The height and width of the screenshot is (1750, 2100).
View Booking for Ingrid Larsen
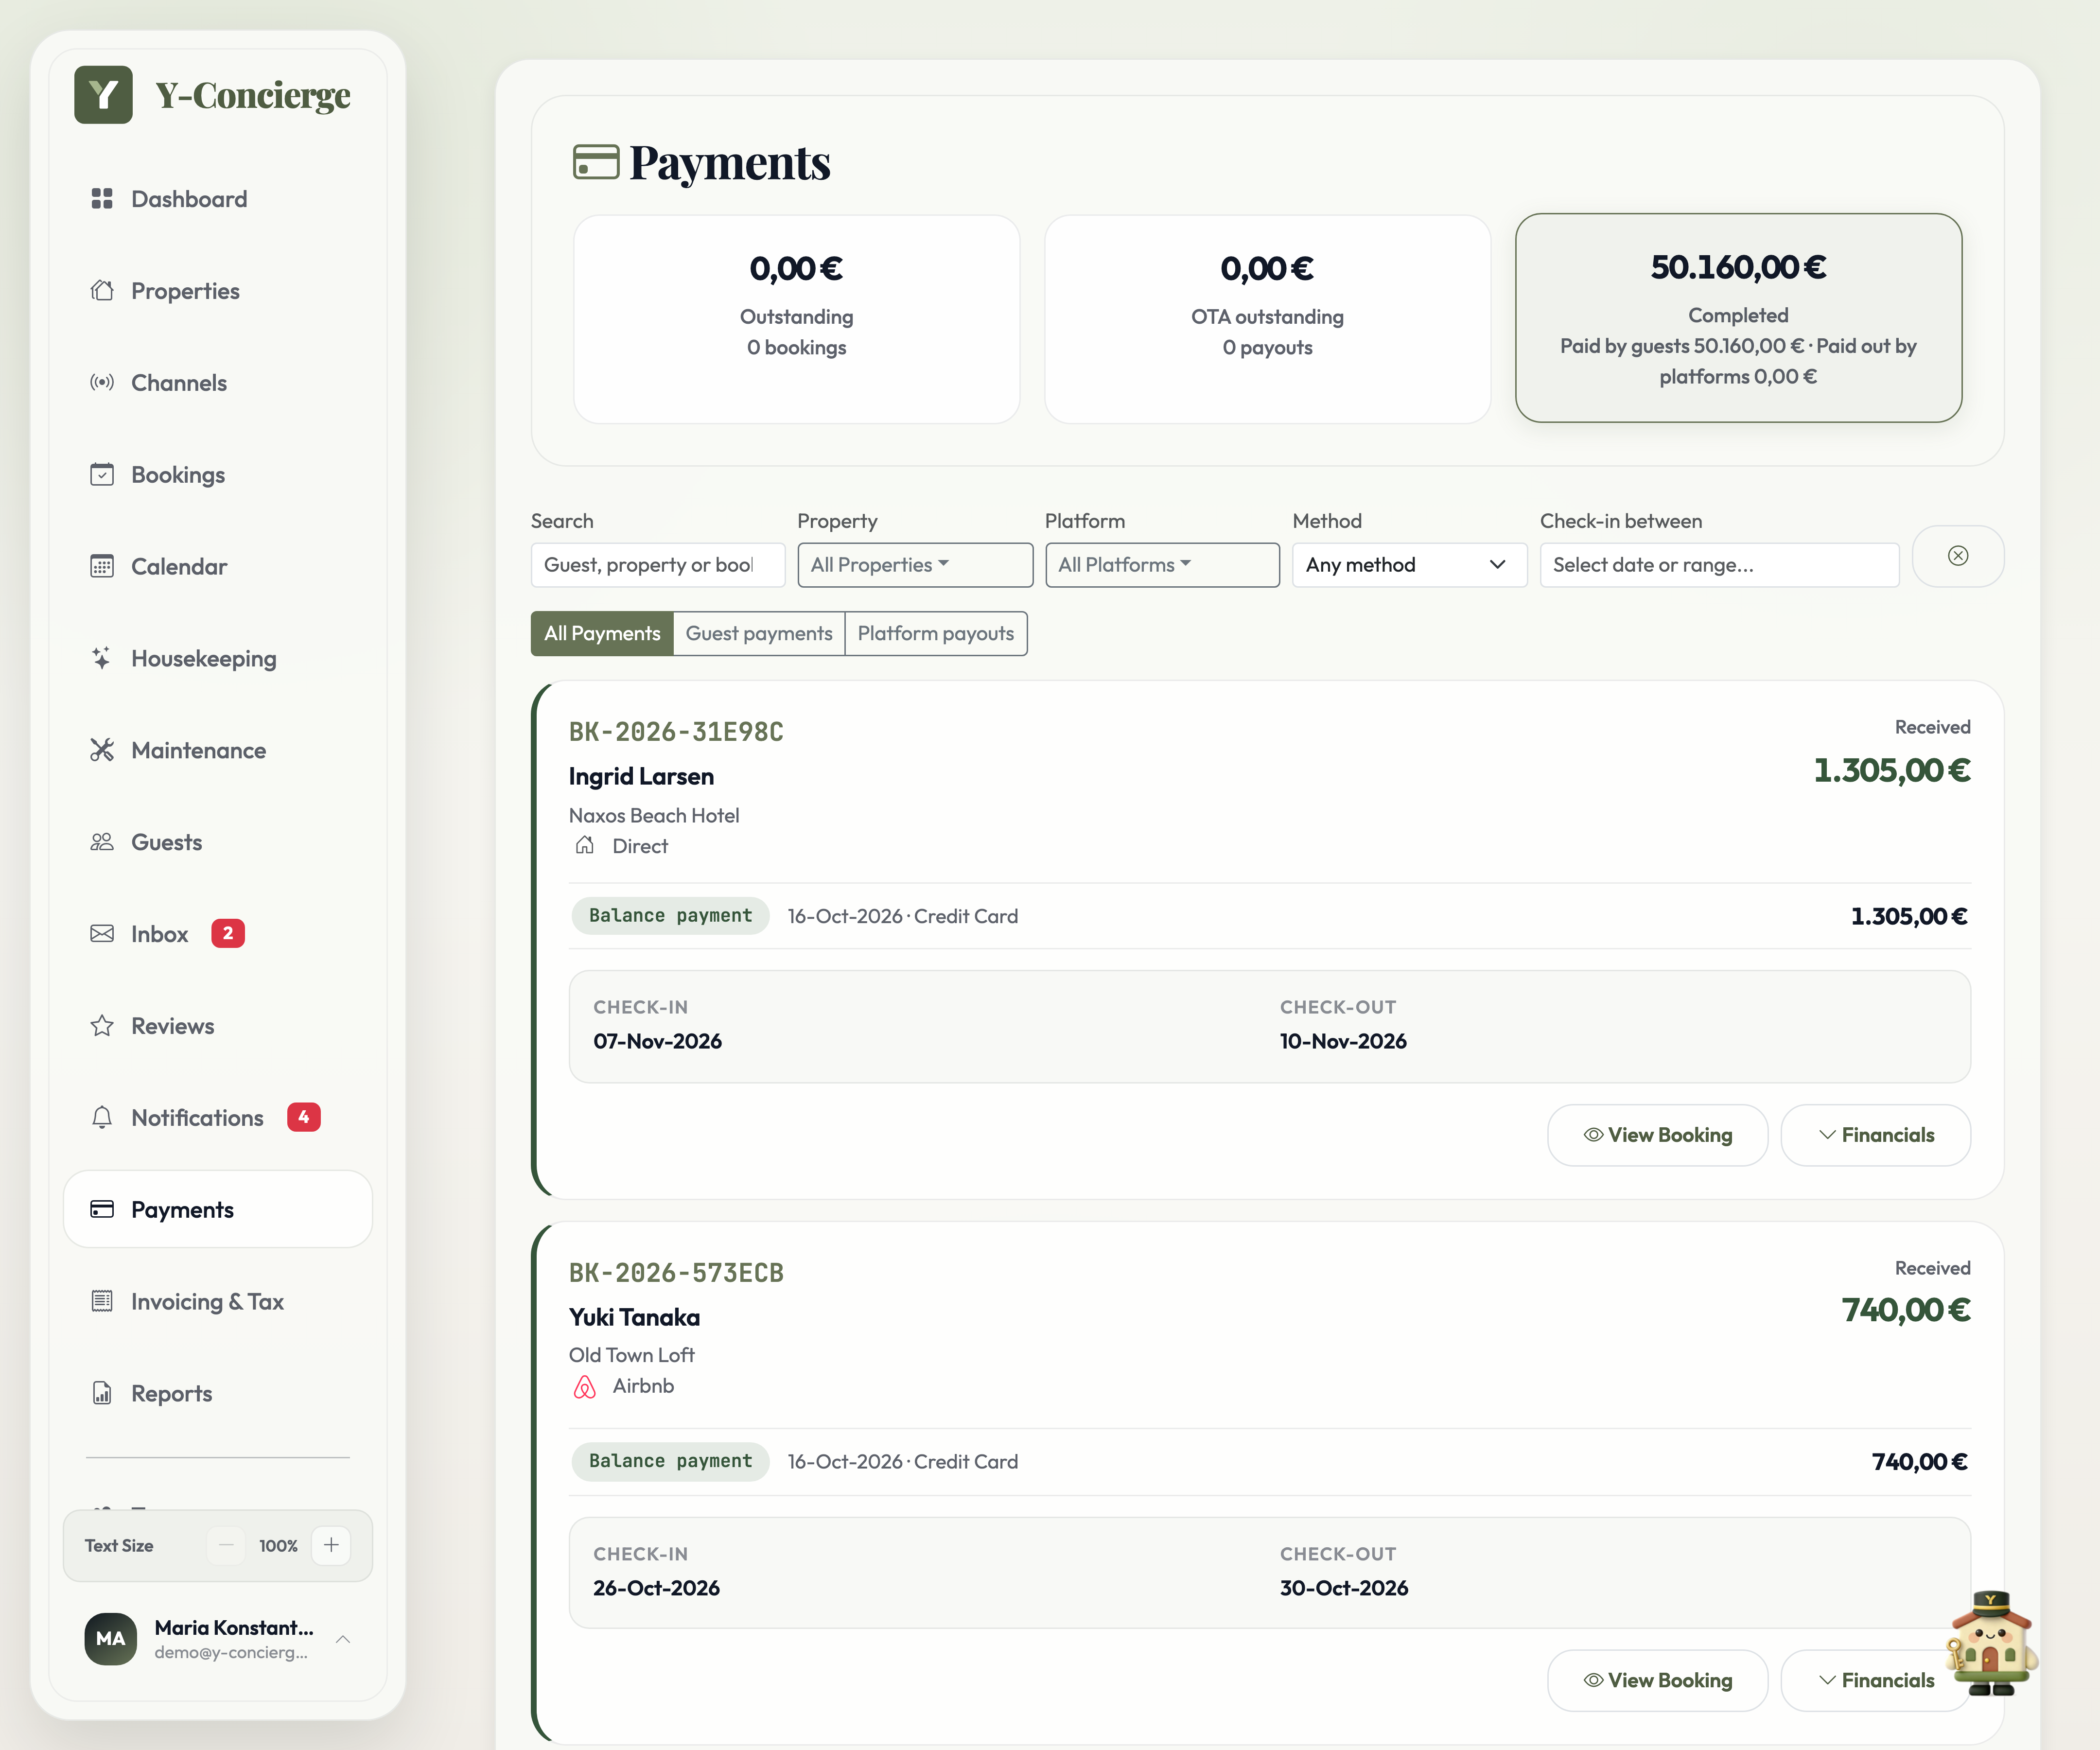[1657, 1135]
